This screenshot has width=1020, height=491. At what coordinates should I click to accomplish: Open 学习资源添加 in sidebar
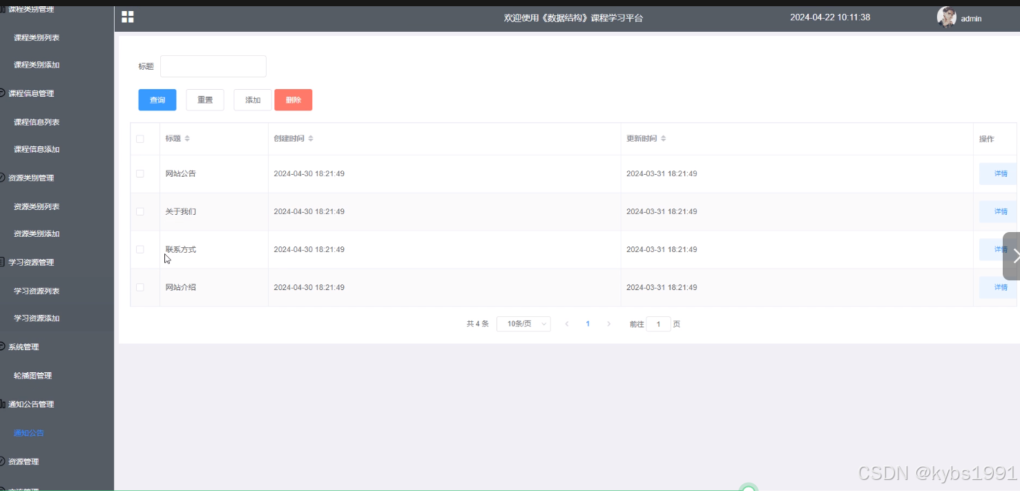[37, 318]
